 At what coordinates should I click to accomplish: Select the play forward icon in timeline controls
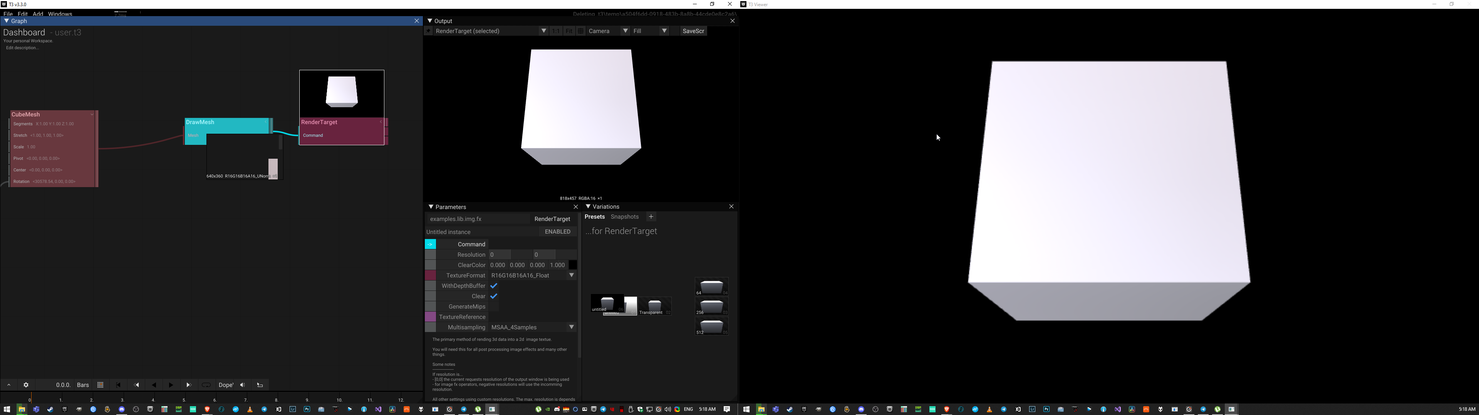pyautogui.click(x=171, y=385)
